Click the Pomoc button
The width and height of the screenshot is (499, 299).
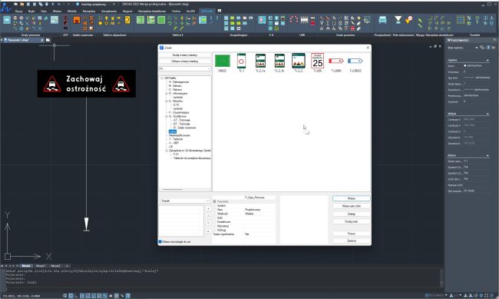tap(352, 234)
